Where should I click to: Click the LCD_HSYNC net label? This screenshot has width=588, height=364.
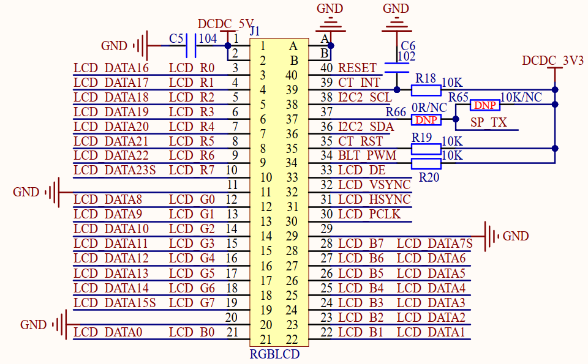[374, 199]
